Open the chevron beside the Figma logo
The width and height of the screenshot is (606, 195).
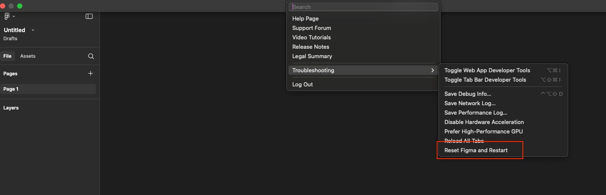click(x=14, y=16)
